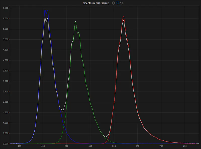Screen dimensions: 201x149
Task: Click the 500 x-axis wavelength label
Action: 67,146
